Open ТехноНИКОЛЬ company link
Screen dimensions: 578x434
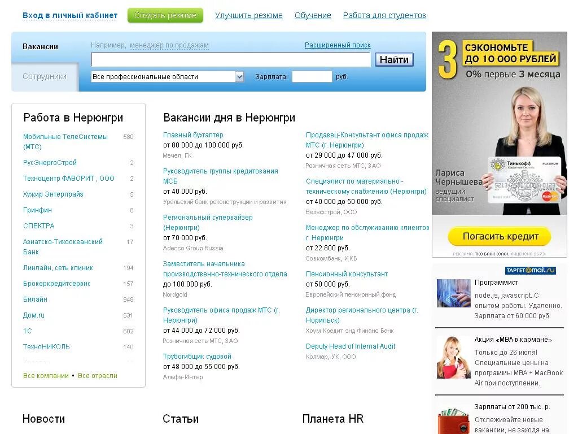(46, 347)
